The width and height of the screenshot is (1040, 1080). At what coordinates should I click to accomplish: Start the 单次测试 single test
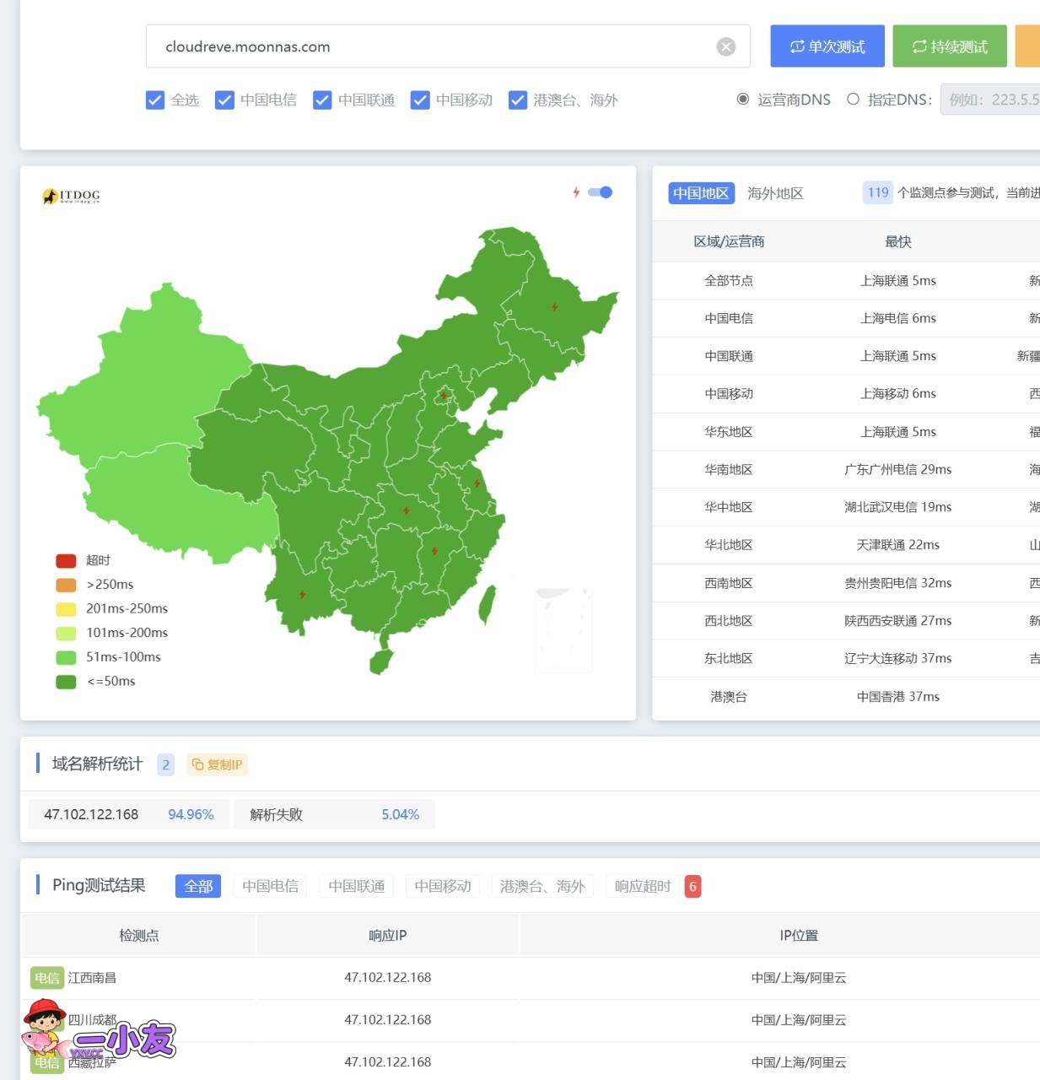[827, 46]
